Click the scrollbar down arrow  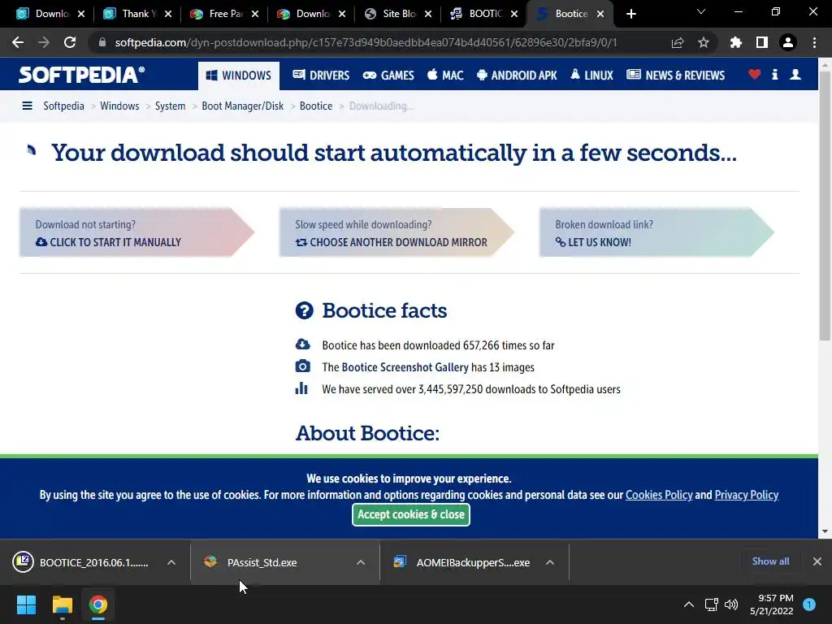(825, 531)
